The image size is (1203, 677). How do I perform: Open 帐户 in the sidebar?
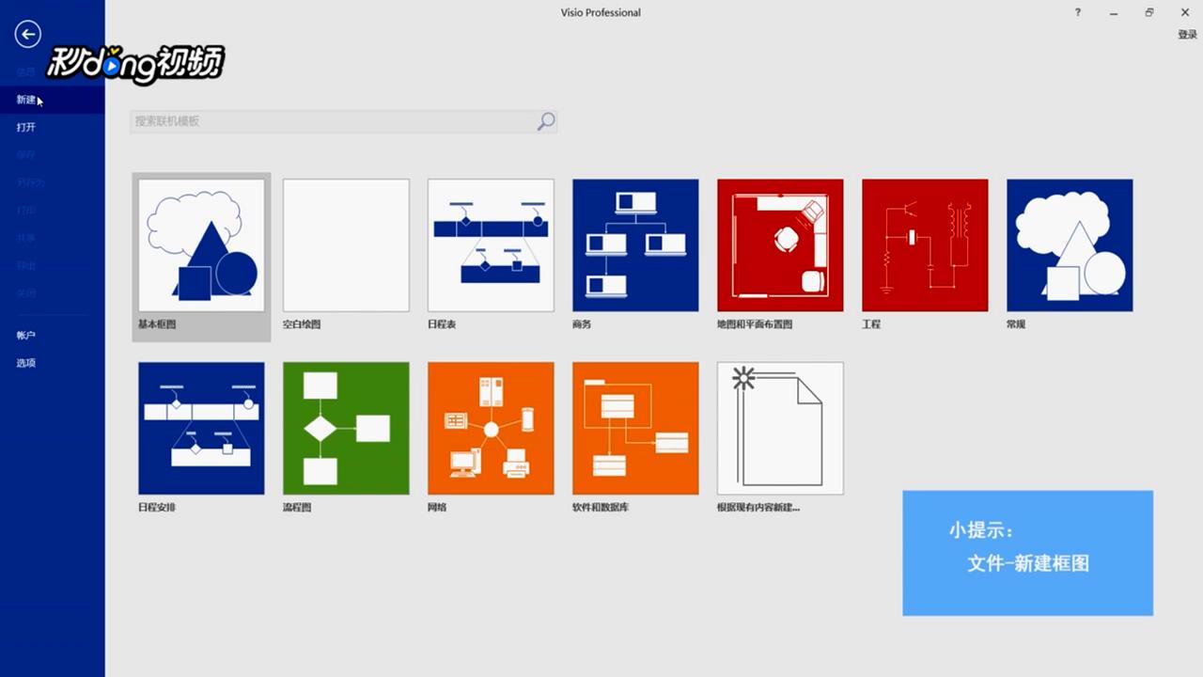26,336
